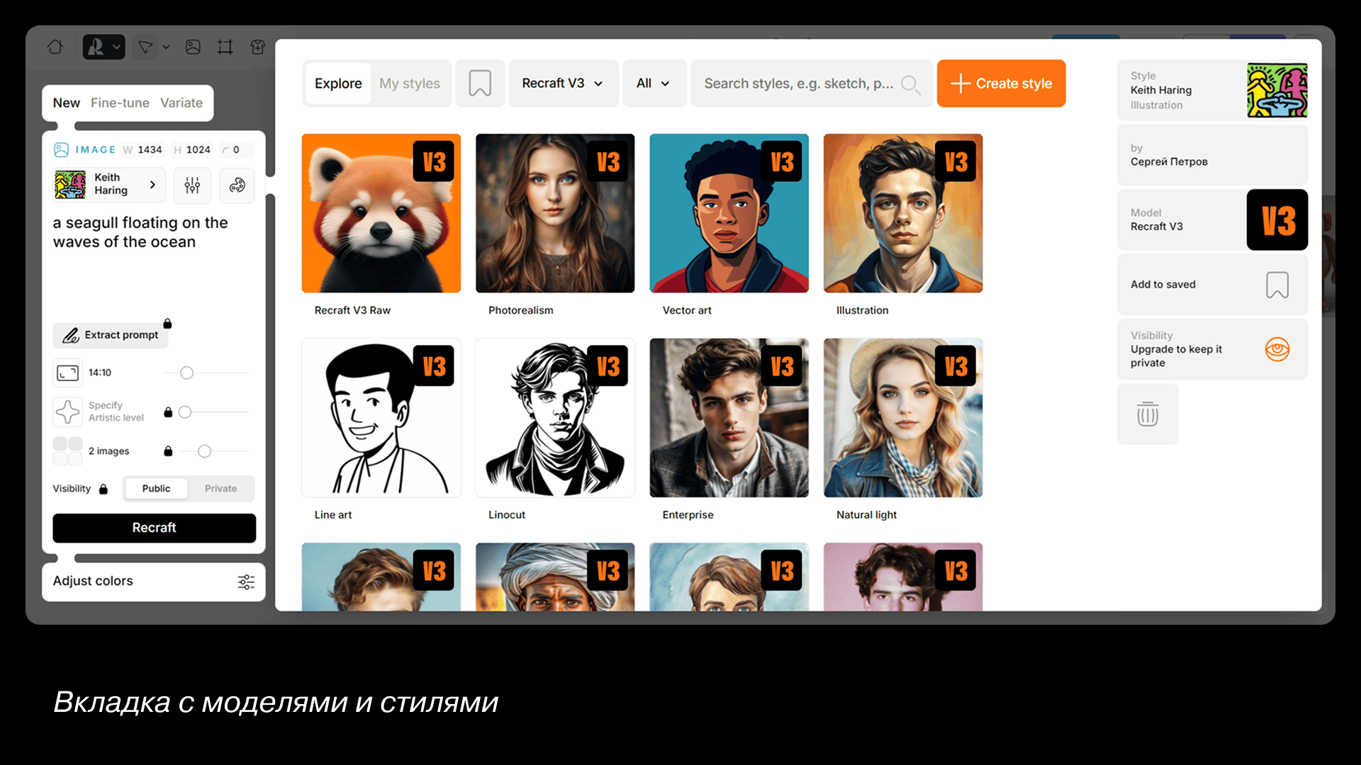
Task: Switch to the New tab
Action: tap(67, 103)
